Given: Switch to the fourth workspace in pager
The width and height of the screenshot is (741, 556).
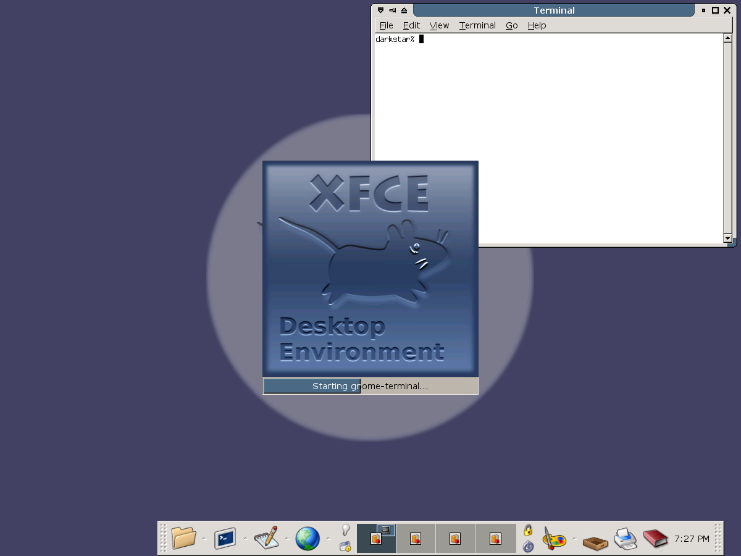Looking at the screenshot, I should point(495,538).
